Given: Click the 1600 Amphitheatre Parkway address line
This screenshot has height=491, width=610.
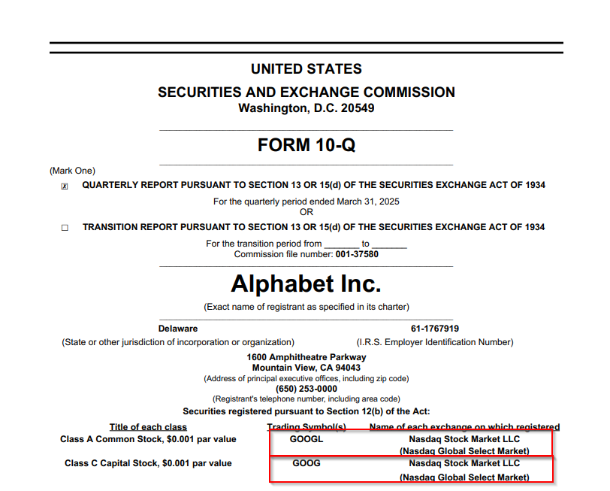Looking at the screenshot, I should [x=306, y=357].
